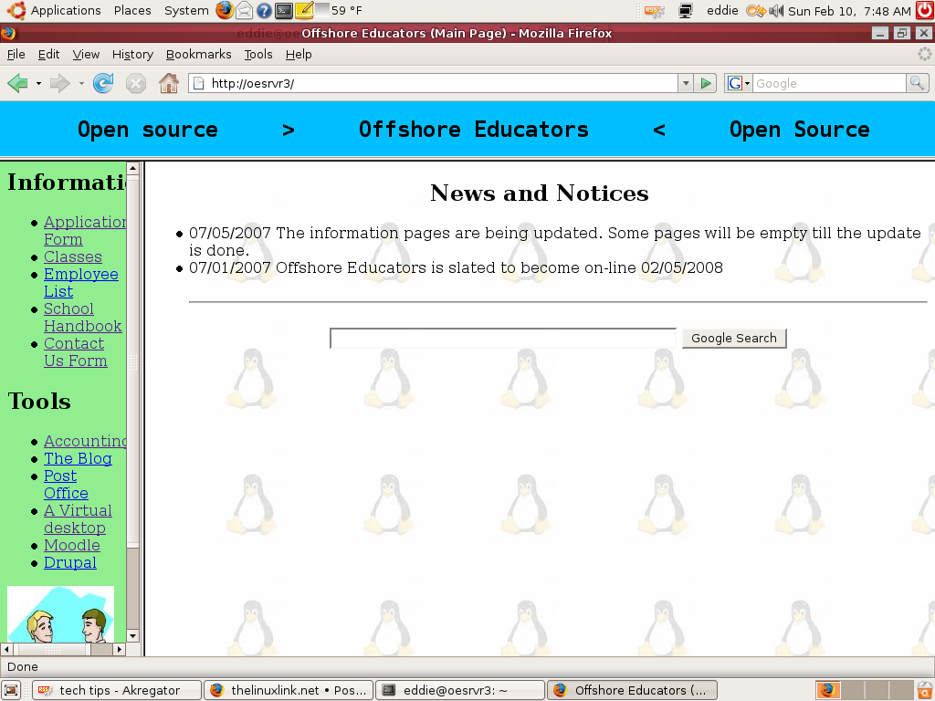Open the Moodle link

pos(72,545)
